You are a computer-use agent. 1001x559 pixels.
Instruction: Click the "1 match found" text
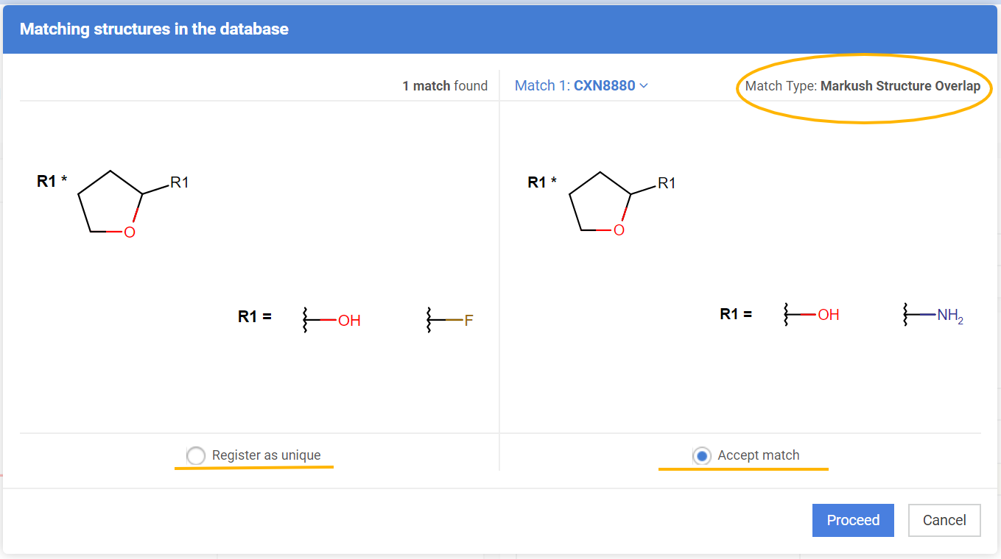(444, 86)
